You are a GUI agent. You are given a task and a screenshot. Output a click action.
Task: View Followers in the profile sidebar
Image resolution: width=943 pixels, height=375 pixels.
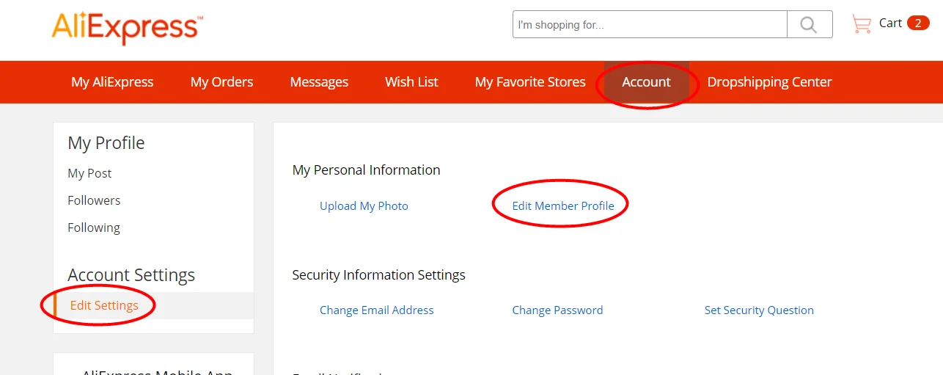[94, 200]
